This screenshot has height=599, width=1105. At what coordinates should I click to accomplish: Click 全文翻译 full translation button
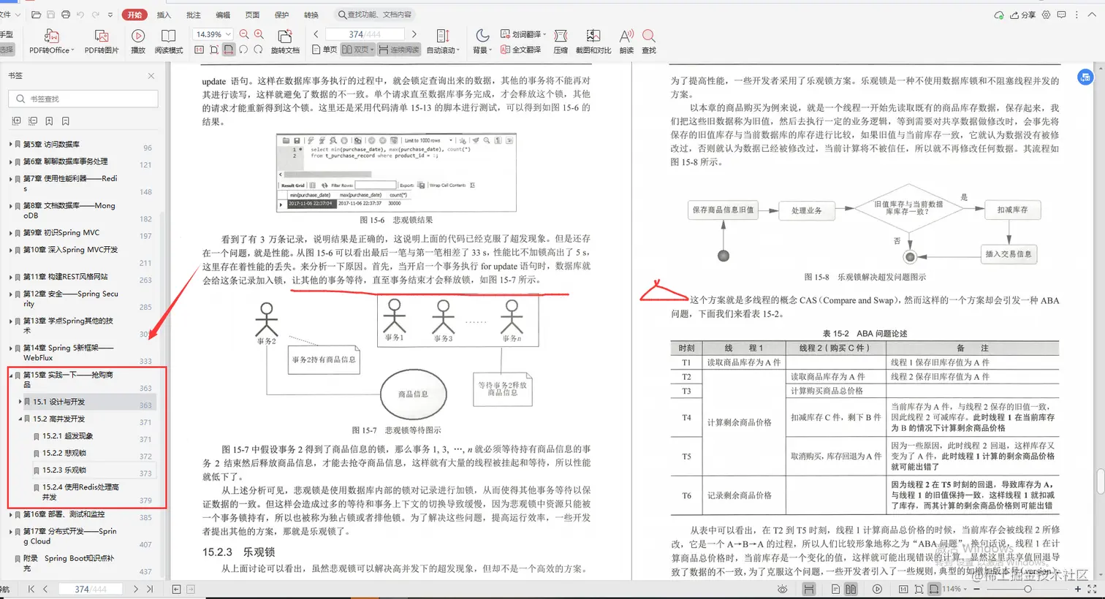point(521,50)
